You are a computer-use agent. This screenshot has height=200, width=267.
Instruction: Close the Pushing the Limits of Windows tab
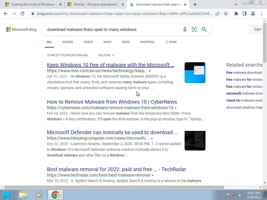[x=60, y=4]
